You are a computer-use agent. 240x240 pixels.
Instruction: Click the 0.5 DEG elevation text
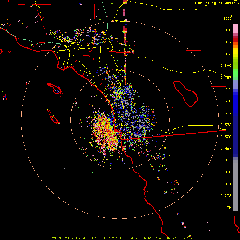(x=128, y=238)
